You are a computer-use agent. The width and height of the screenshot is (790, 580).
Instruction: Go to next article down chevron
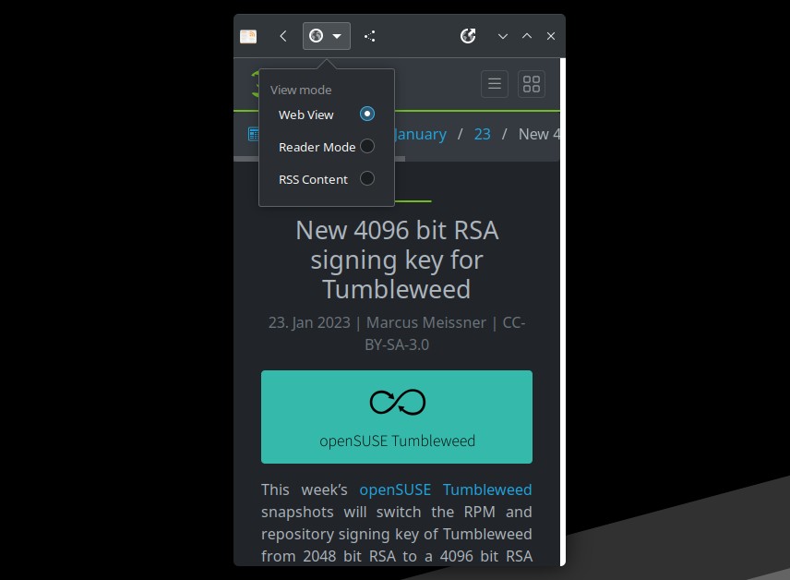point(502,36)
